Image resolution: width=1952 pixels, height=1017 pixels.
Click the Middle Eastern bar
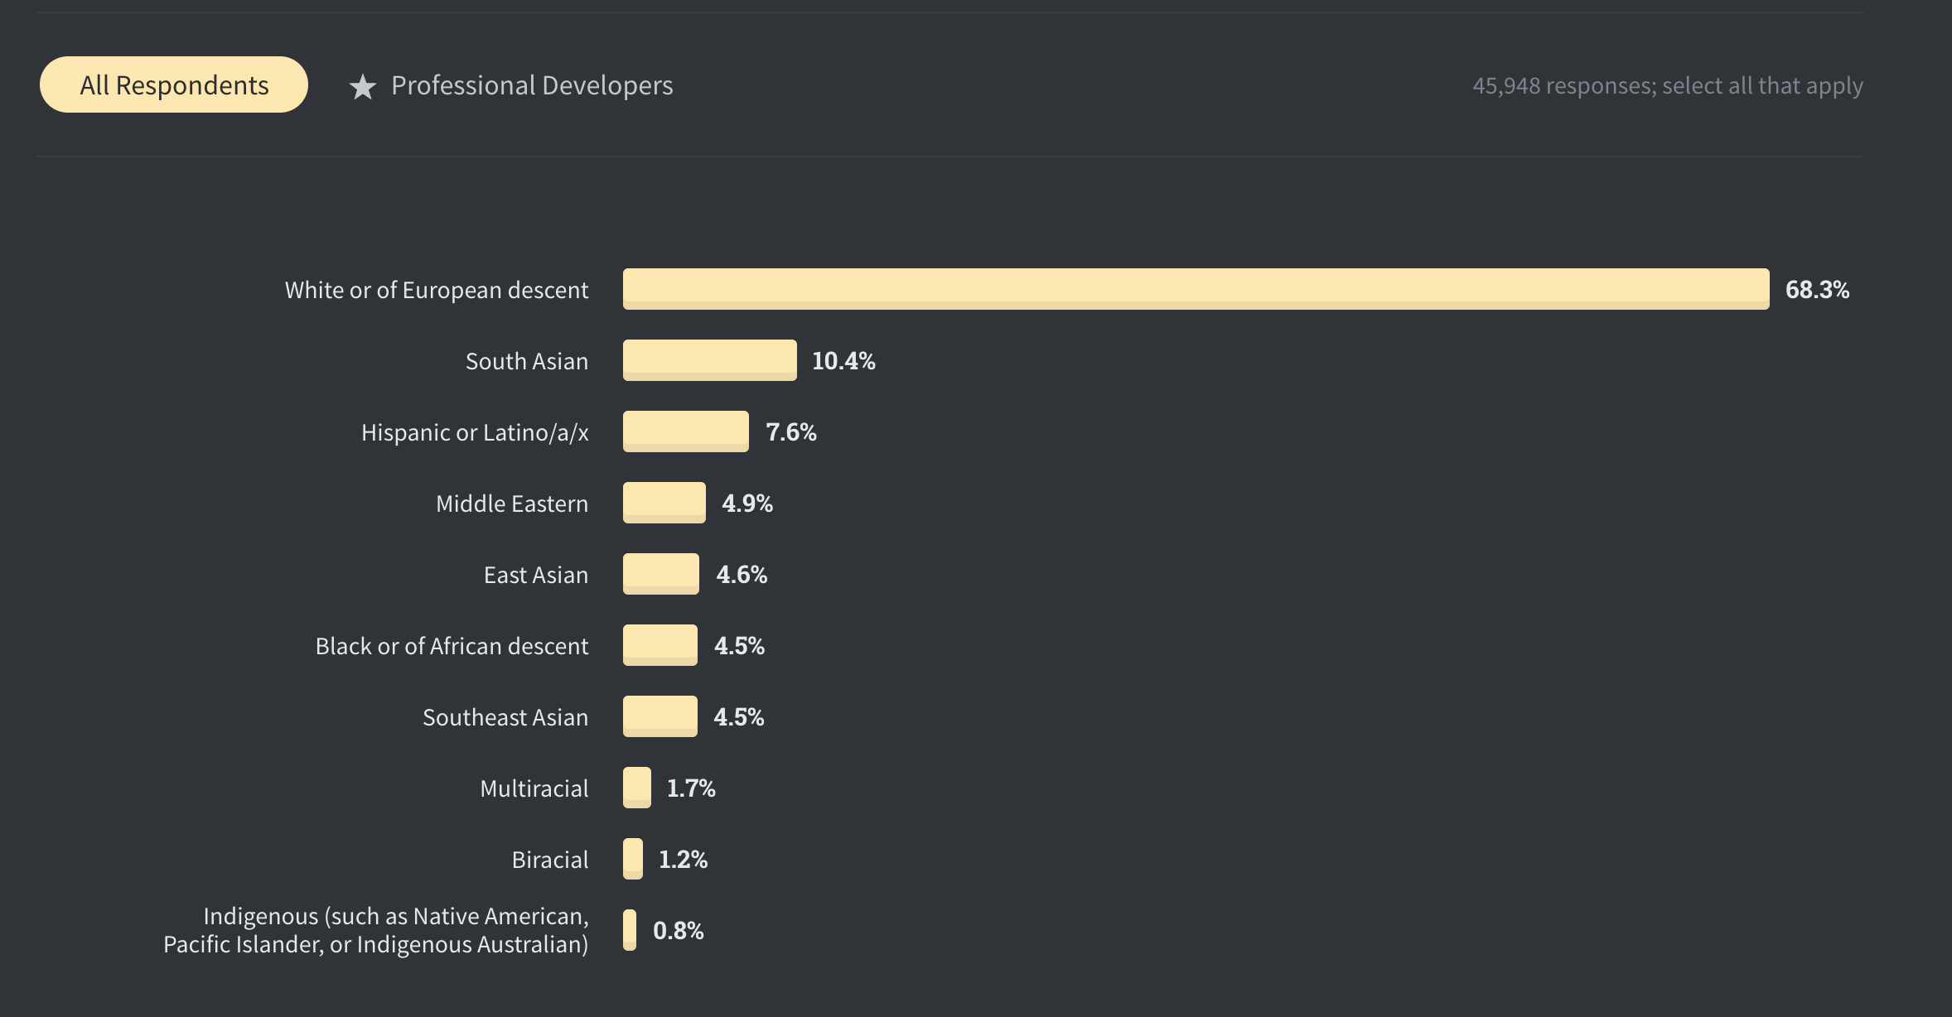tap(664, 503)
